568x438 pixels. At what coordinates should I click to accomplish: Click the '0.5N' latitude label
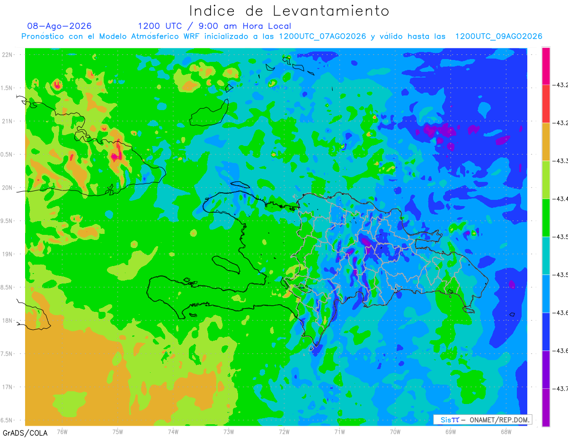[8, 155]
